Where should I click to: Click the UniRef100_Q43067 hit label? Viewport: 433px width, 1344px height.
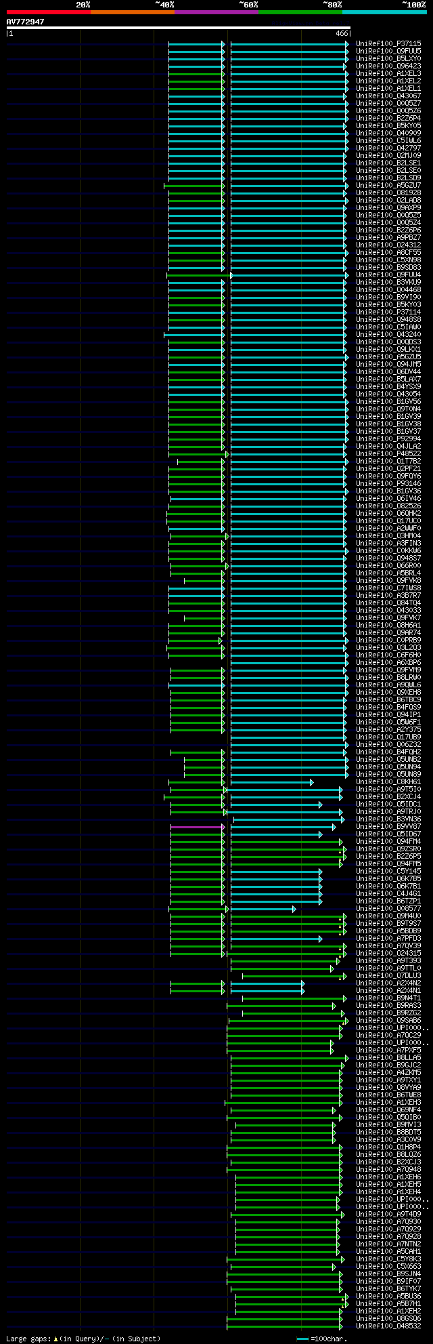coord(388,96)
